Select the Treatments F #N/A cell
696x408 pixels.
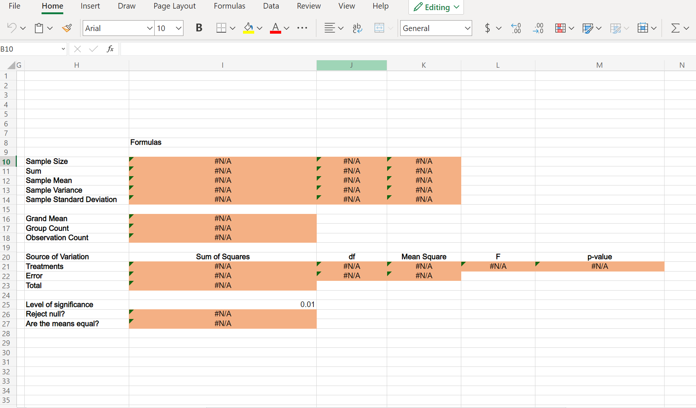(498, 266)
